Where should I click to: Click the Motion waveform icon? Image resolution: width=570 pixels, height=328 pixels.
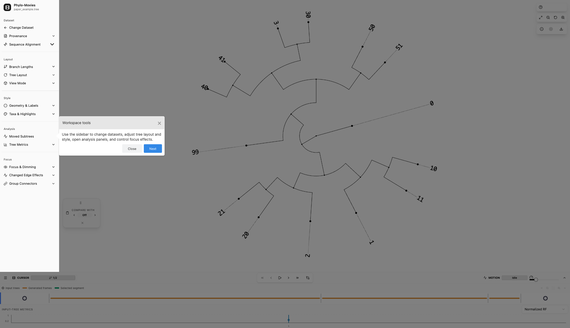[485, 278]
